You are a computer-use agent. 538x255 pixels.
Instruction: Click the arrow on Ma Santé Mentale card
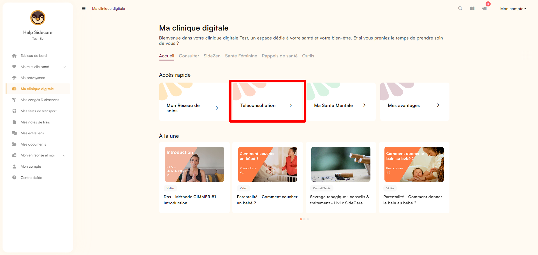364,105
